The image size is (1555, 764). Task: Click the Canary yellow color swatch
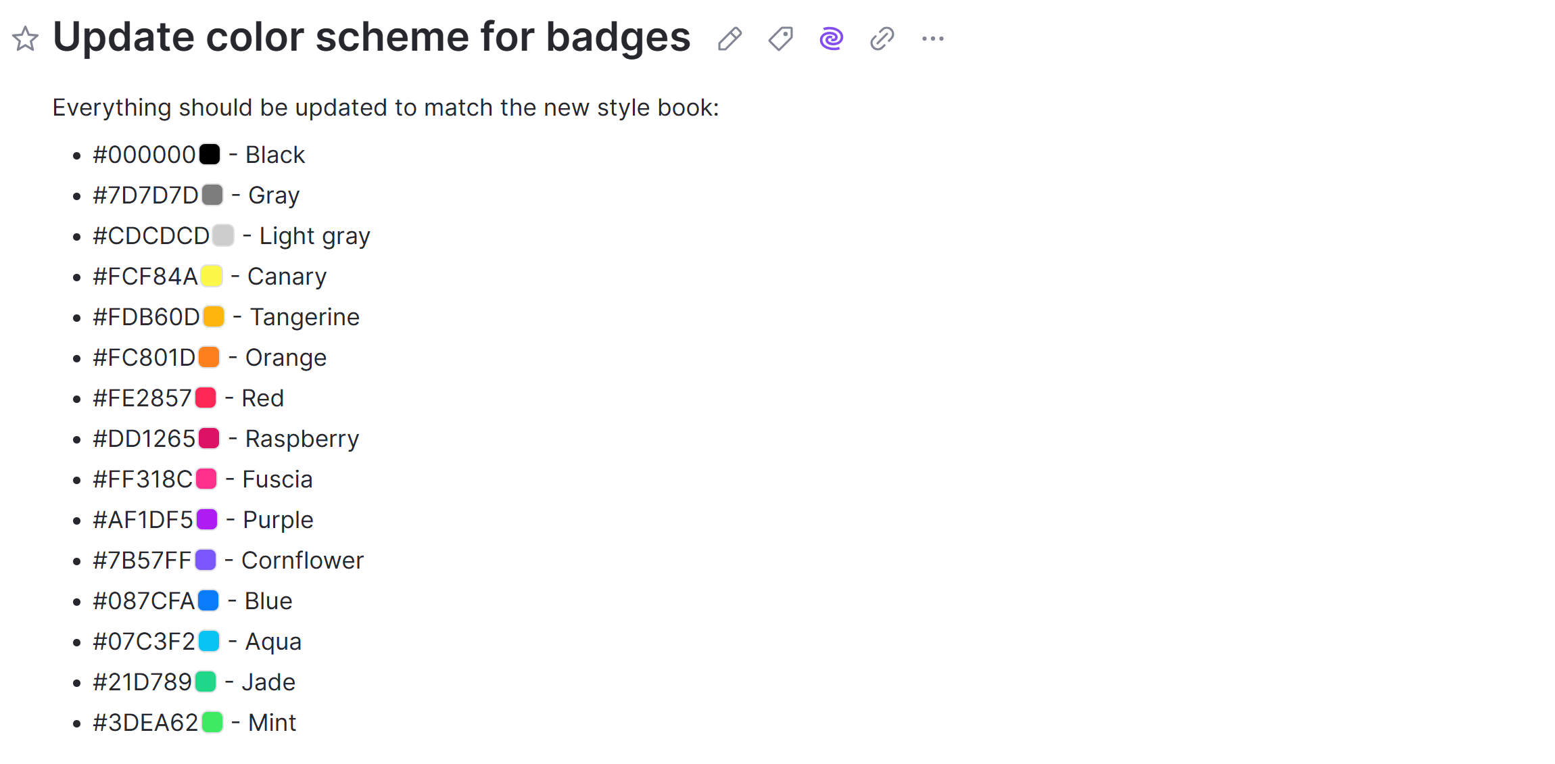[212, 277]
